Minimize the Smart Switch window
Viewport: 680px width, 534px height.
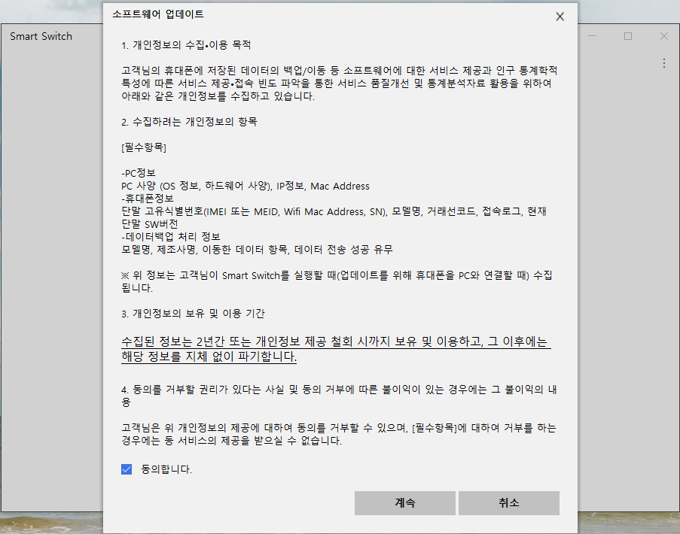coord(592,36)
